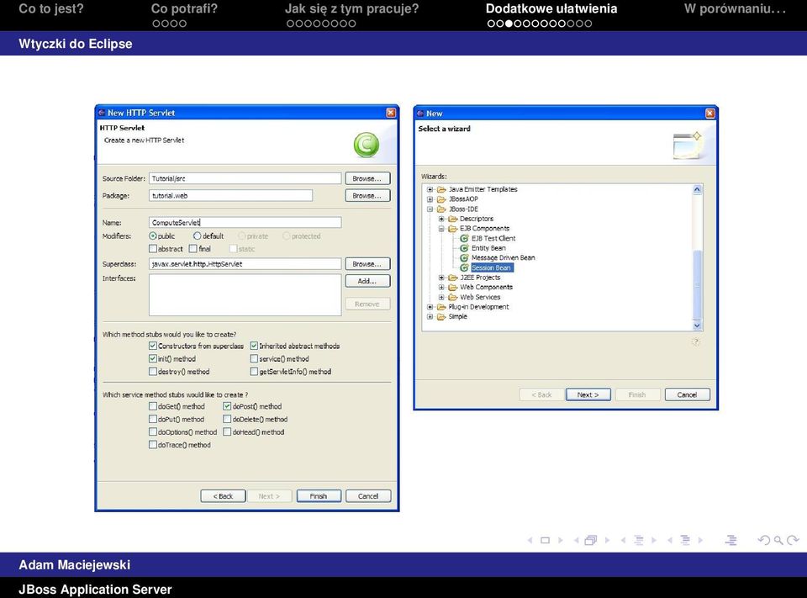The image size is (807, 598).
Task: Collapse the JBoss-IDE tree node
Action: click(x=430, y=209)
